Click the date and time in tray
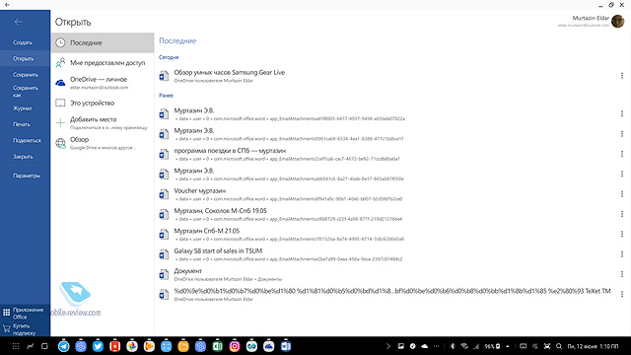This screenshot has width=631, height=355. tap(593, 346)
